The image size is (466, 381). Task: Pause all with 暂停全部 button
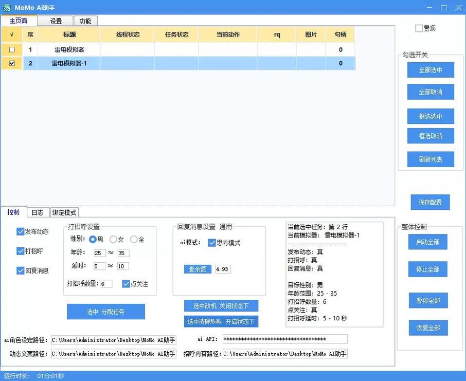pyautogui.click(x=428, y=300)
